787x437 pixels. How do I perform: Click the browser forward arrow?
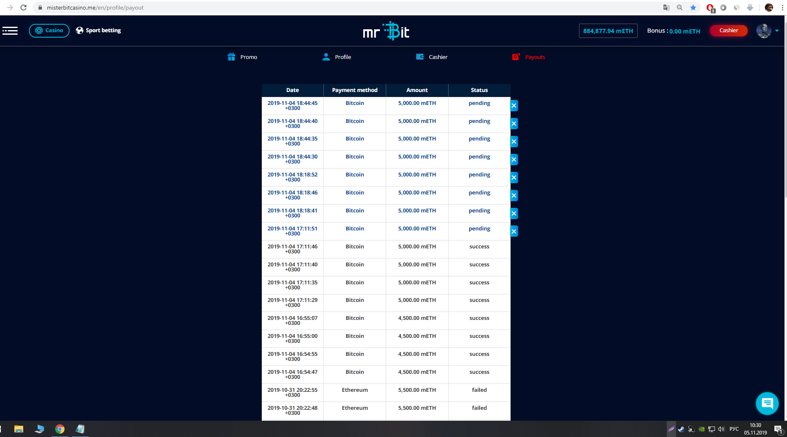tap(10, 8)
